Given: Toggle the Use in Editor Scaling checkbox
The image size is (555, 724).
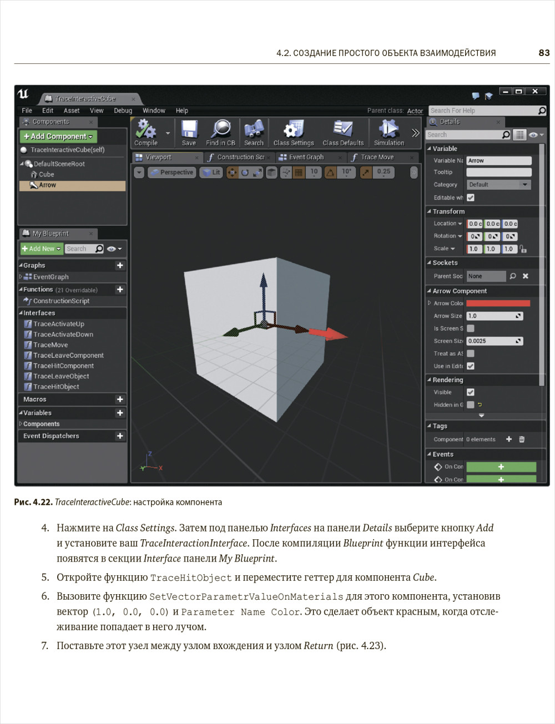Looking at the screenshot, I should coord(471,366).
